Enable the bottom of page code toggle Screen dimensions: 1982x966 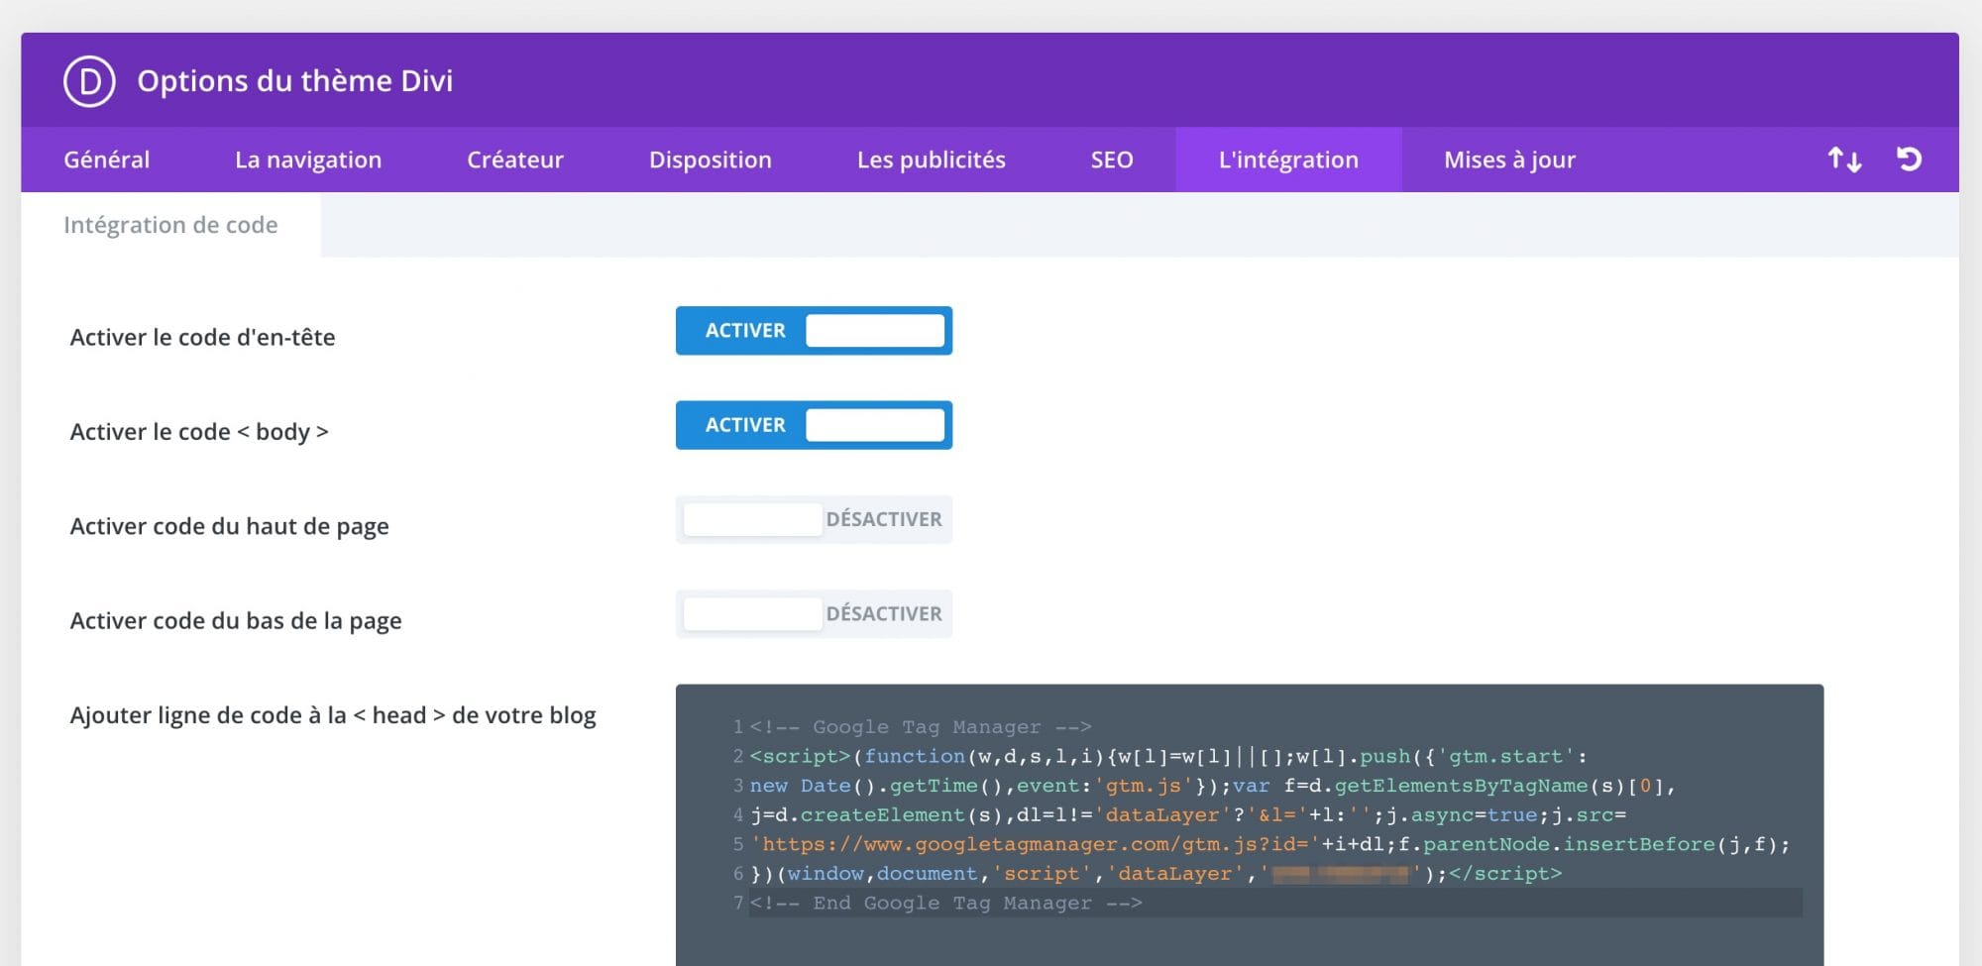[x=814, y=613]
